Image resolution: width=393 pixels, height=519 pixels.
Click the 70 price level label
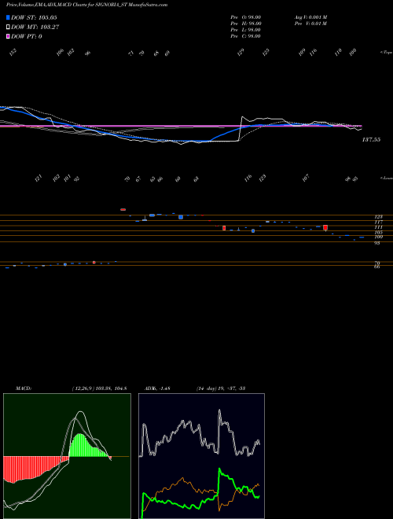[x=377, y=263]
